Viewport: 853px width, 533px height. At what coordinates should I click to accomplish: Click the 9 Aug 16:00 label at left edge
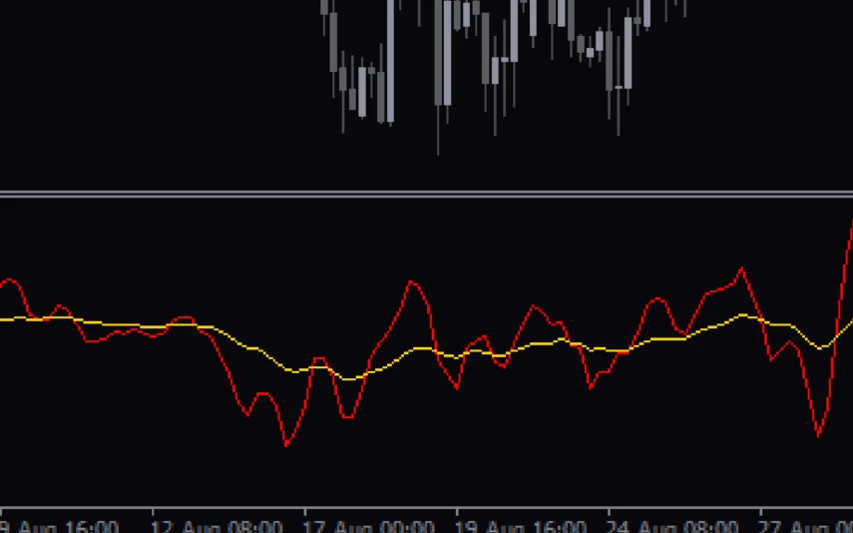[60, 526]
